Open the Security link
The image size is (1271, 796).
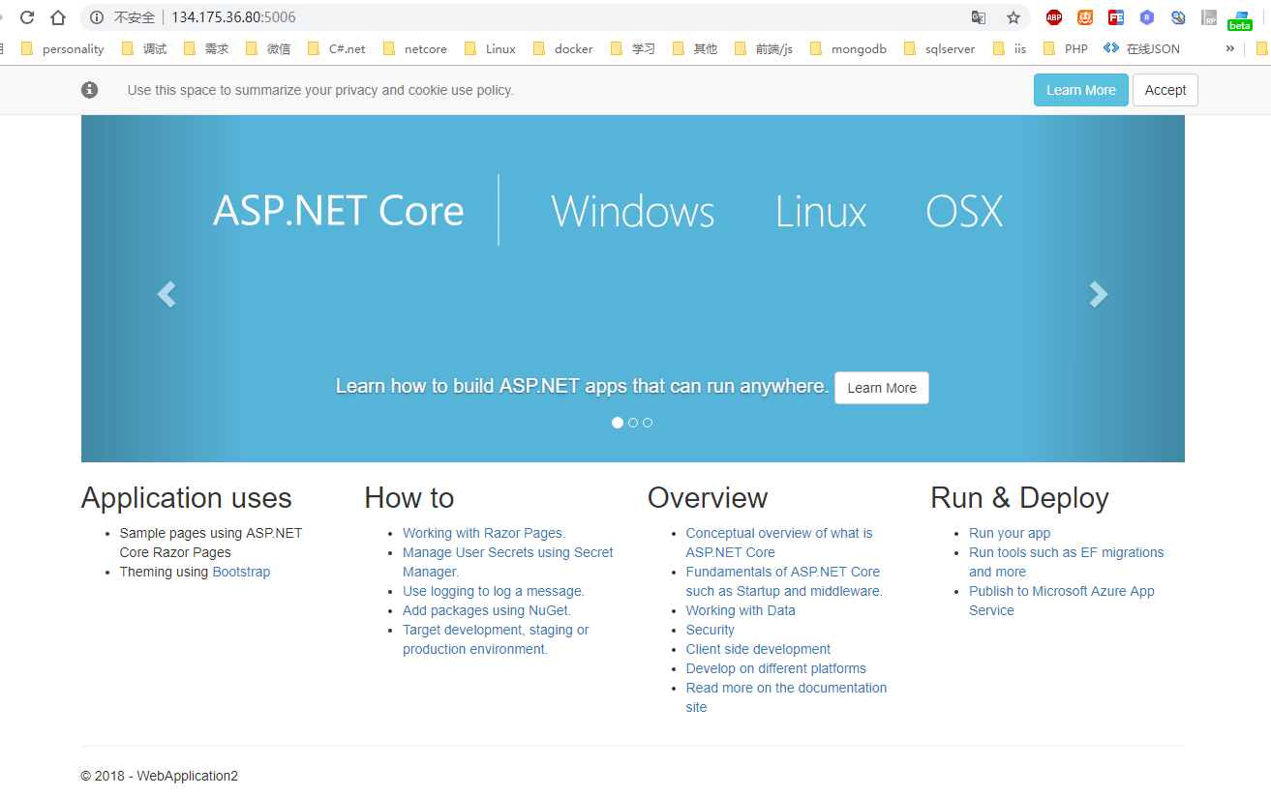(711, 630)
